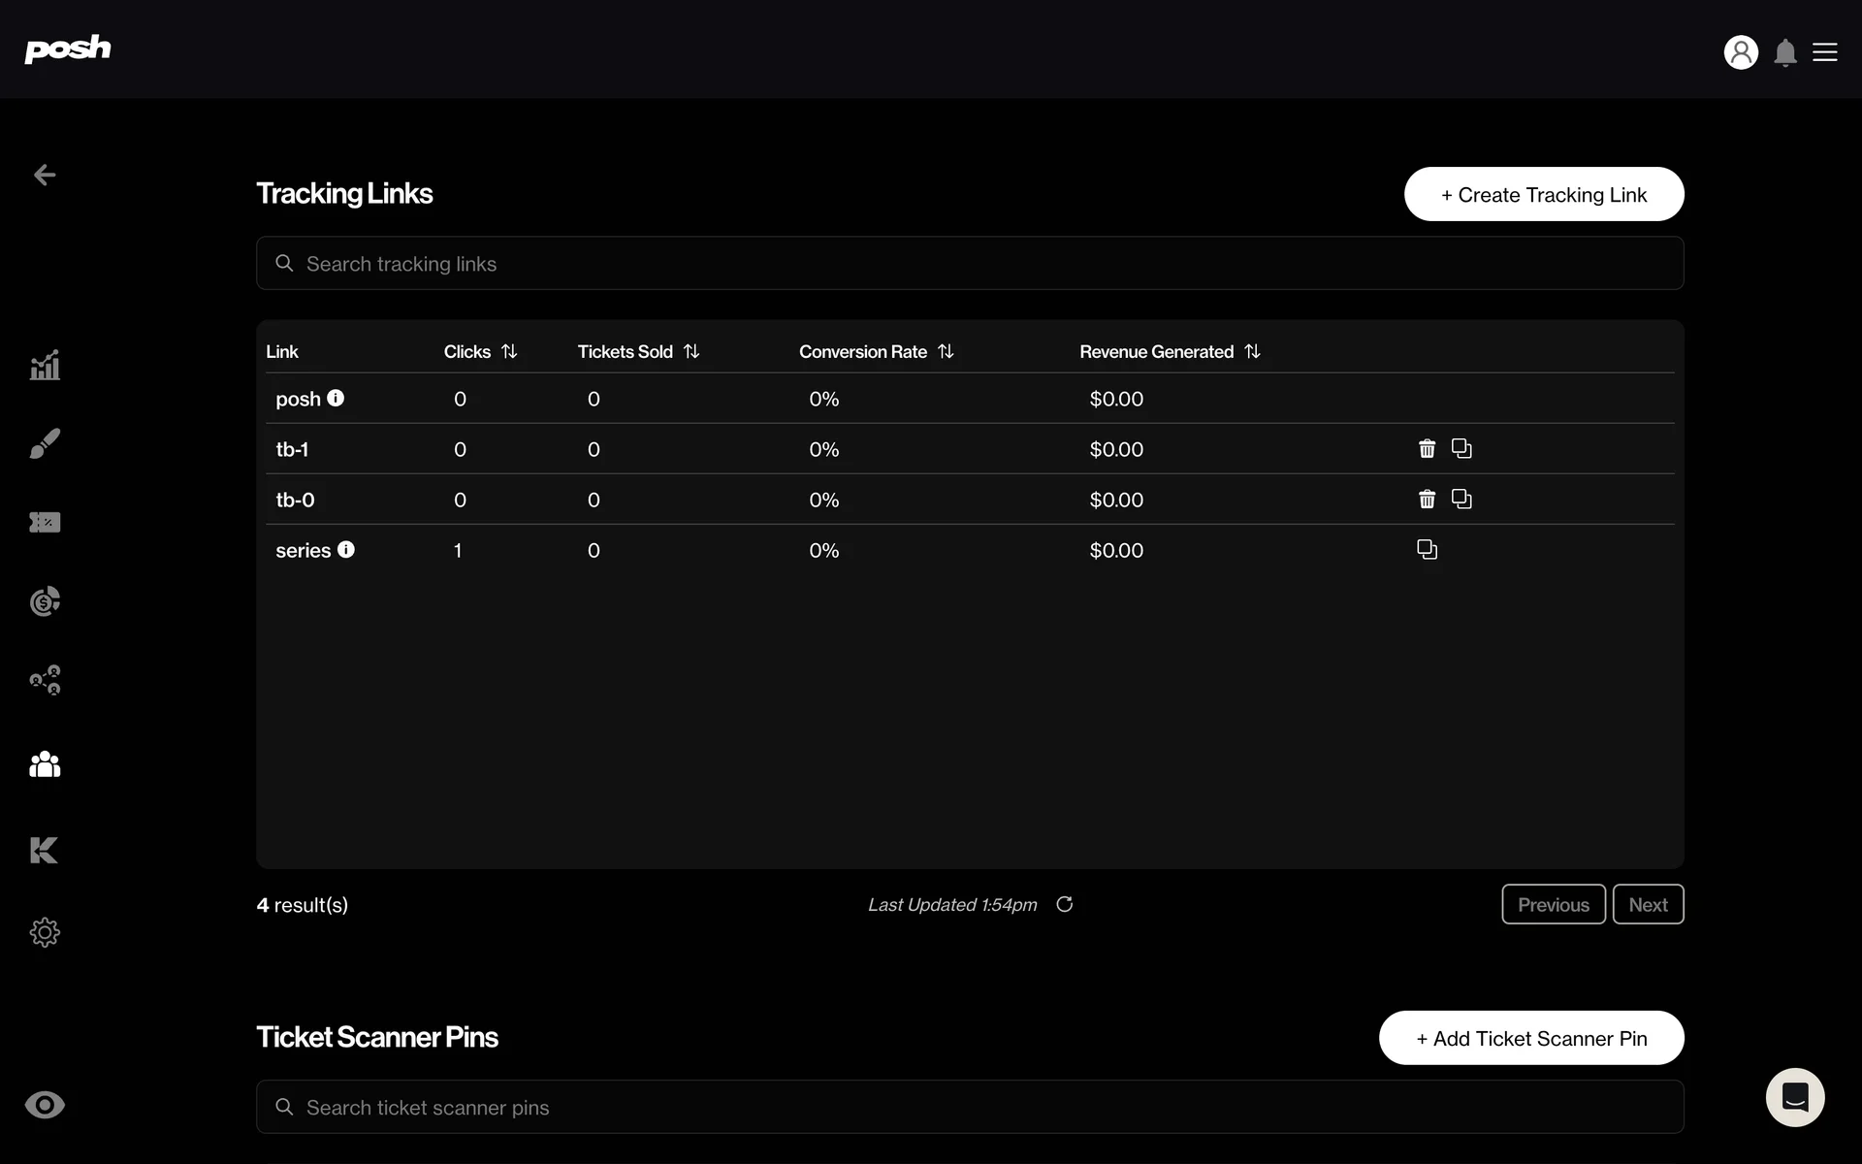Open the paintbrush design sidebar icon
Screen dimensions: 1862x1164
click(x=45, y=443)
